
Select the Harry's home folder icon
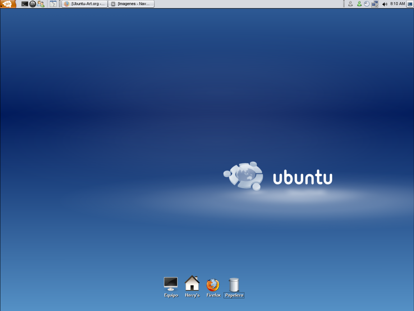(x=192, y=283)
